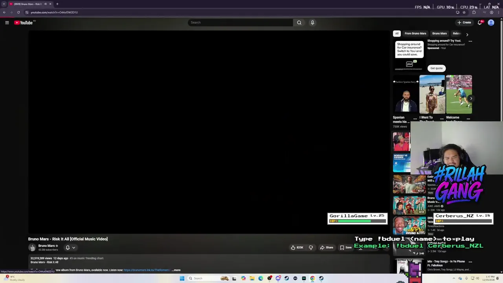Click the search magnifier button

(x=299, y=22)
